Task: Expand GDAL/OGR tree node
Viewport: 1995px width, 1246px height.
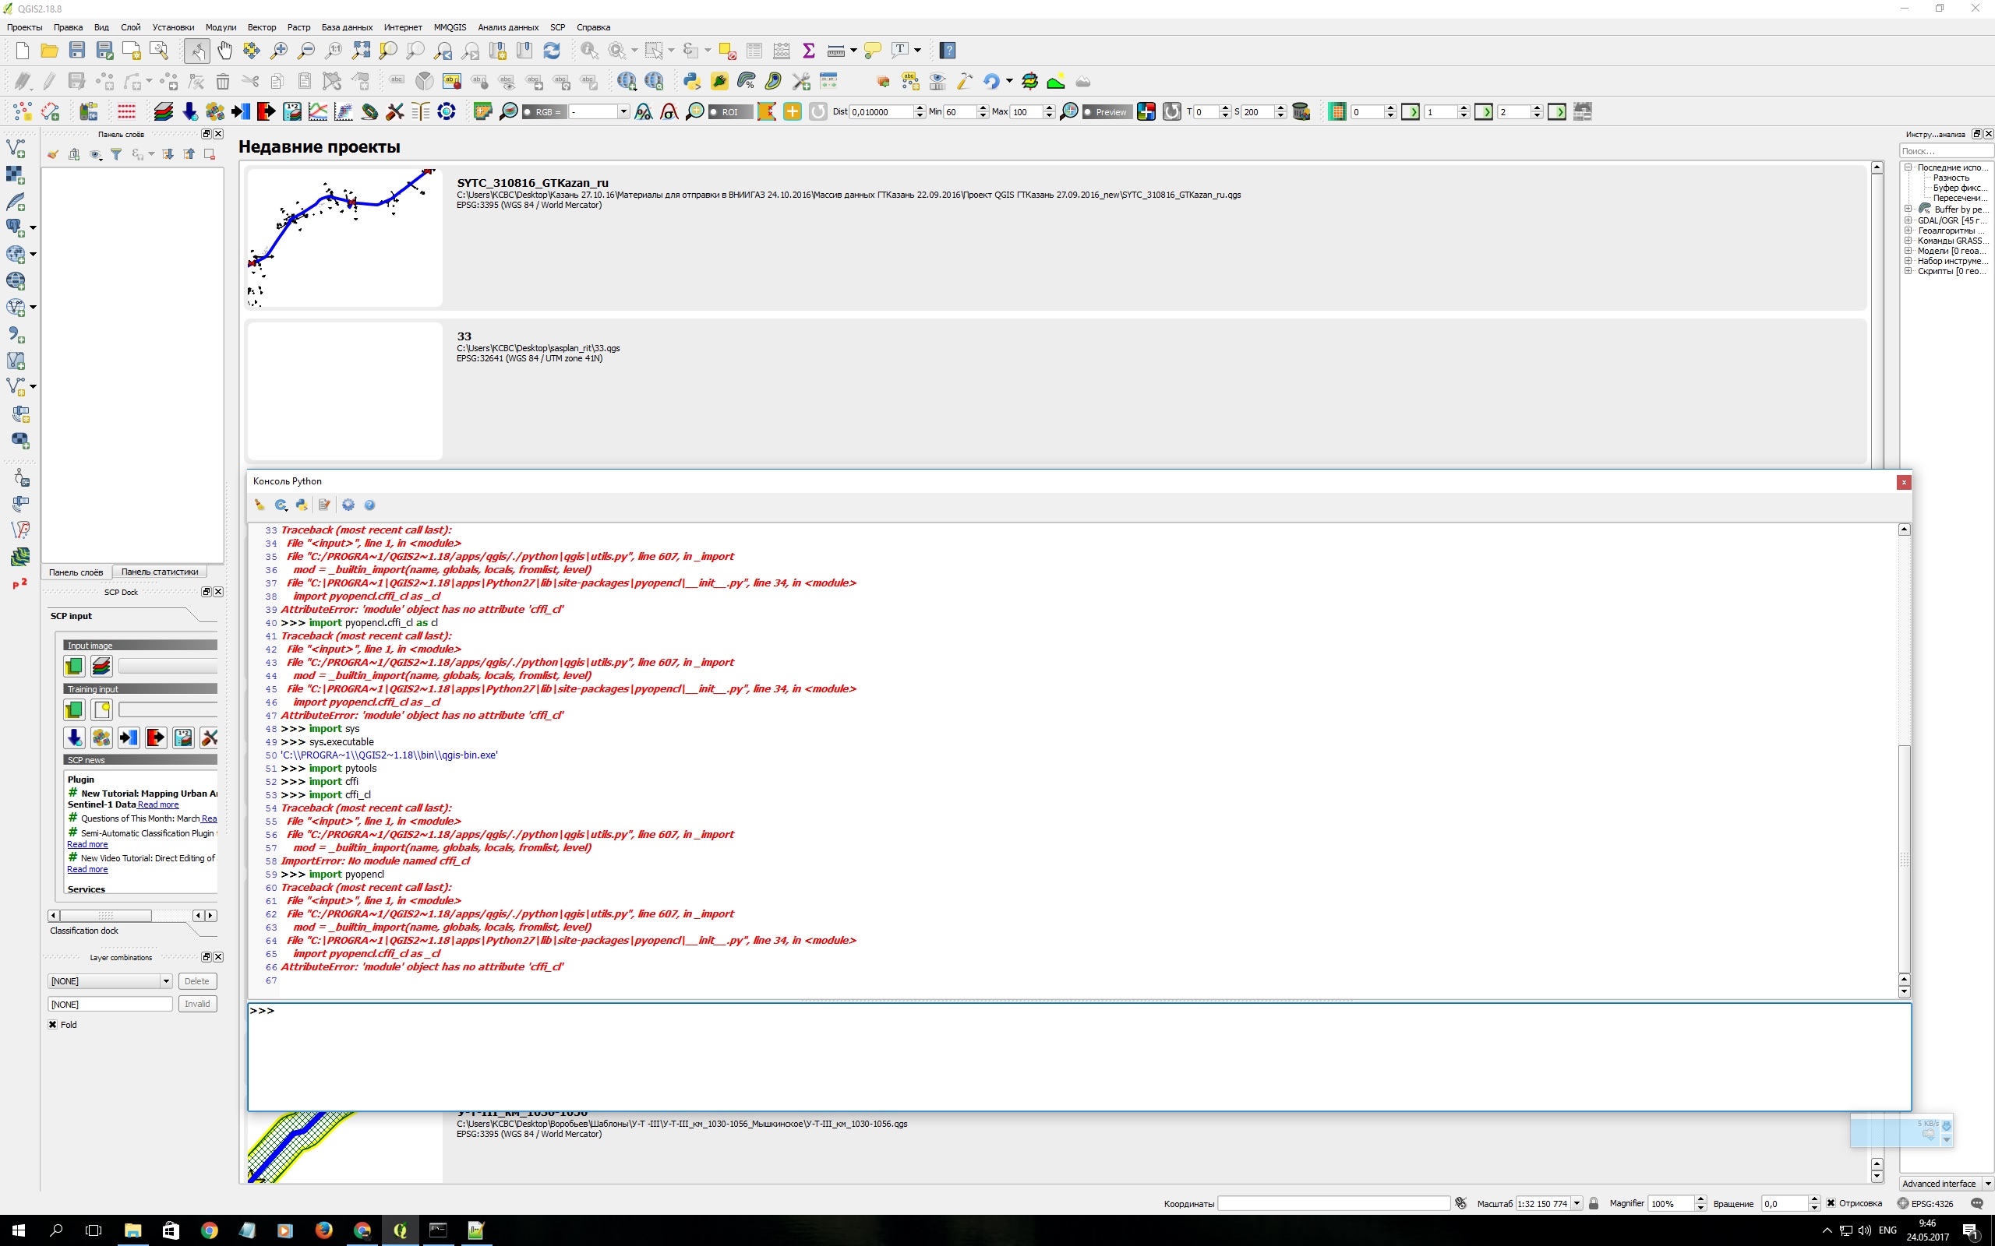Action: pos(1908,220)
